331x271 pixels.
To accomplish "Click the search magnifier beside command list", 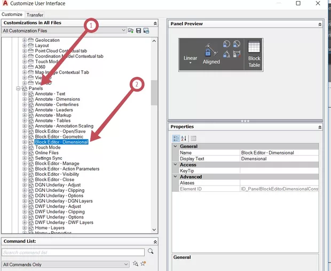I will 151,252.
